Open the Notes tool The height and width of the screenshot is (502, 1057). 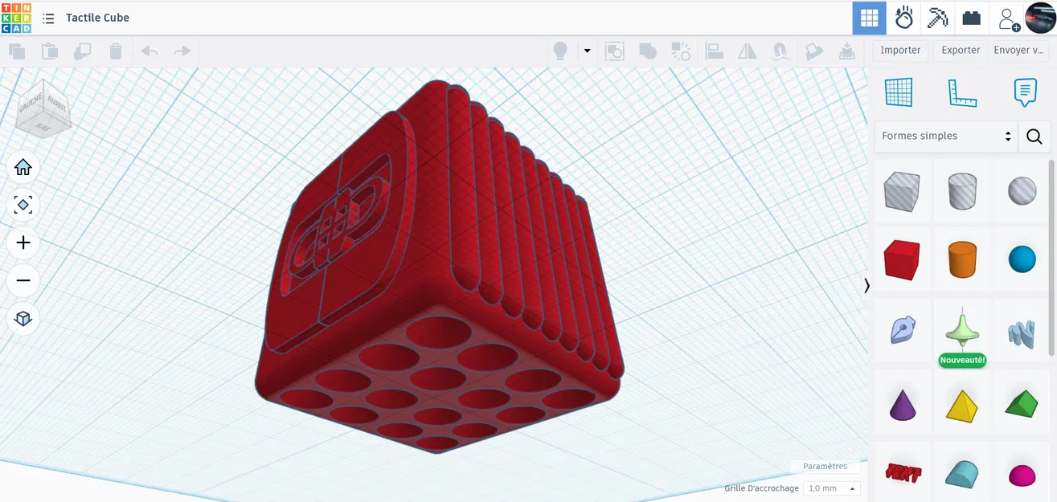pyautogui.click(x=1025, y=92)
